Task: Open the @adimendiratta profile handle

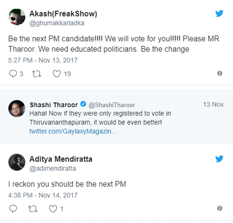Action: (52, 168)
